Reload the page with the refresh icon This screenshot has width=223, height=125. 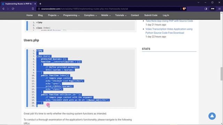coord(13,9)
